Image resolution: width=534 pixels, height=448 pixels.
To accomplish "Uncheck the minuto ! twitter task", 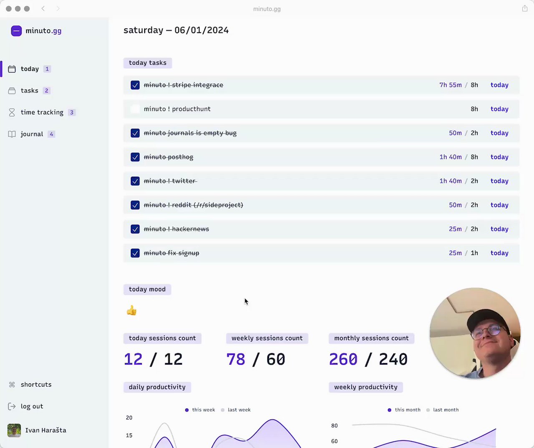I will pos(135,181).
